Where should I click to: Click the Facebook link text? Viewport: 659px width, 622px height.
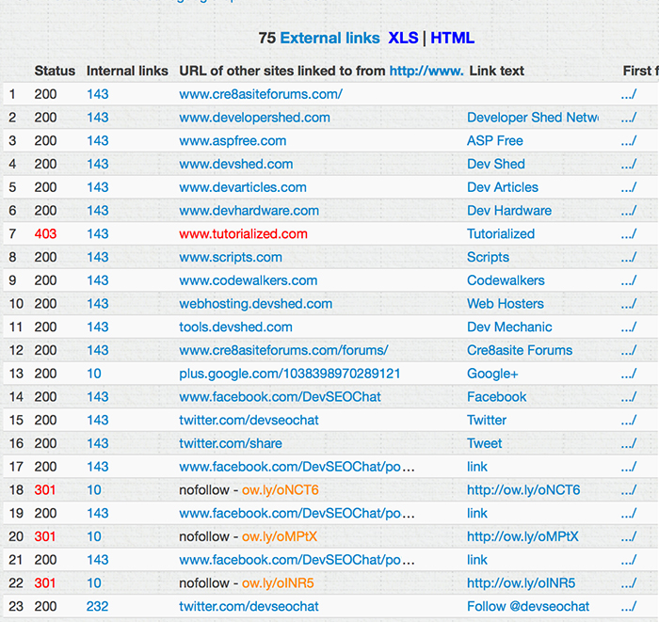(x=497, y=397)
